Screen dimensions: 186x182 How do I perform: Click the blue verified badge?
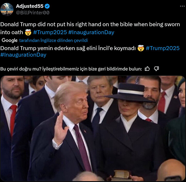pyautogui.click(x=47, y=6)
